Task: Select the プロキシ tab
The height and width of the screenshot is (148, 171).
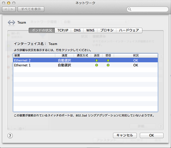Action: point(107,30)
